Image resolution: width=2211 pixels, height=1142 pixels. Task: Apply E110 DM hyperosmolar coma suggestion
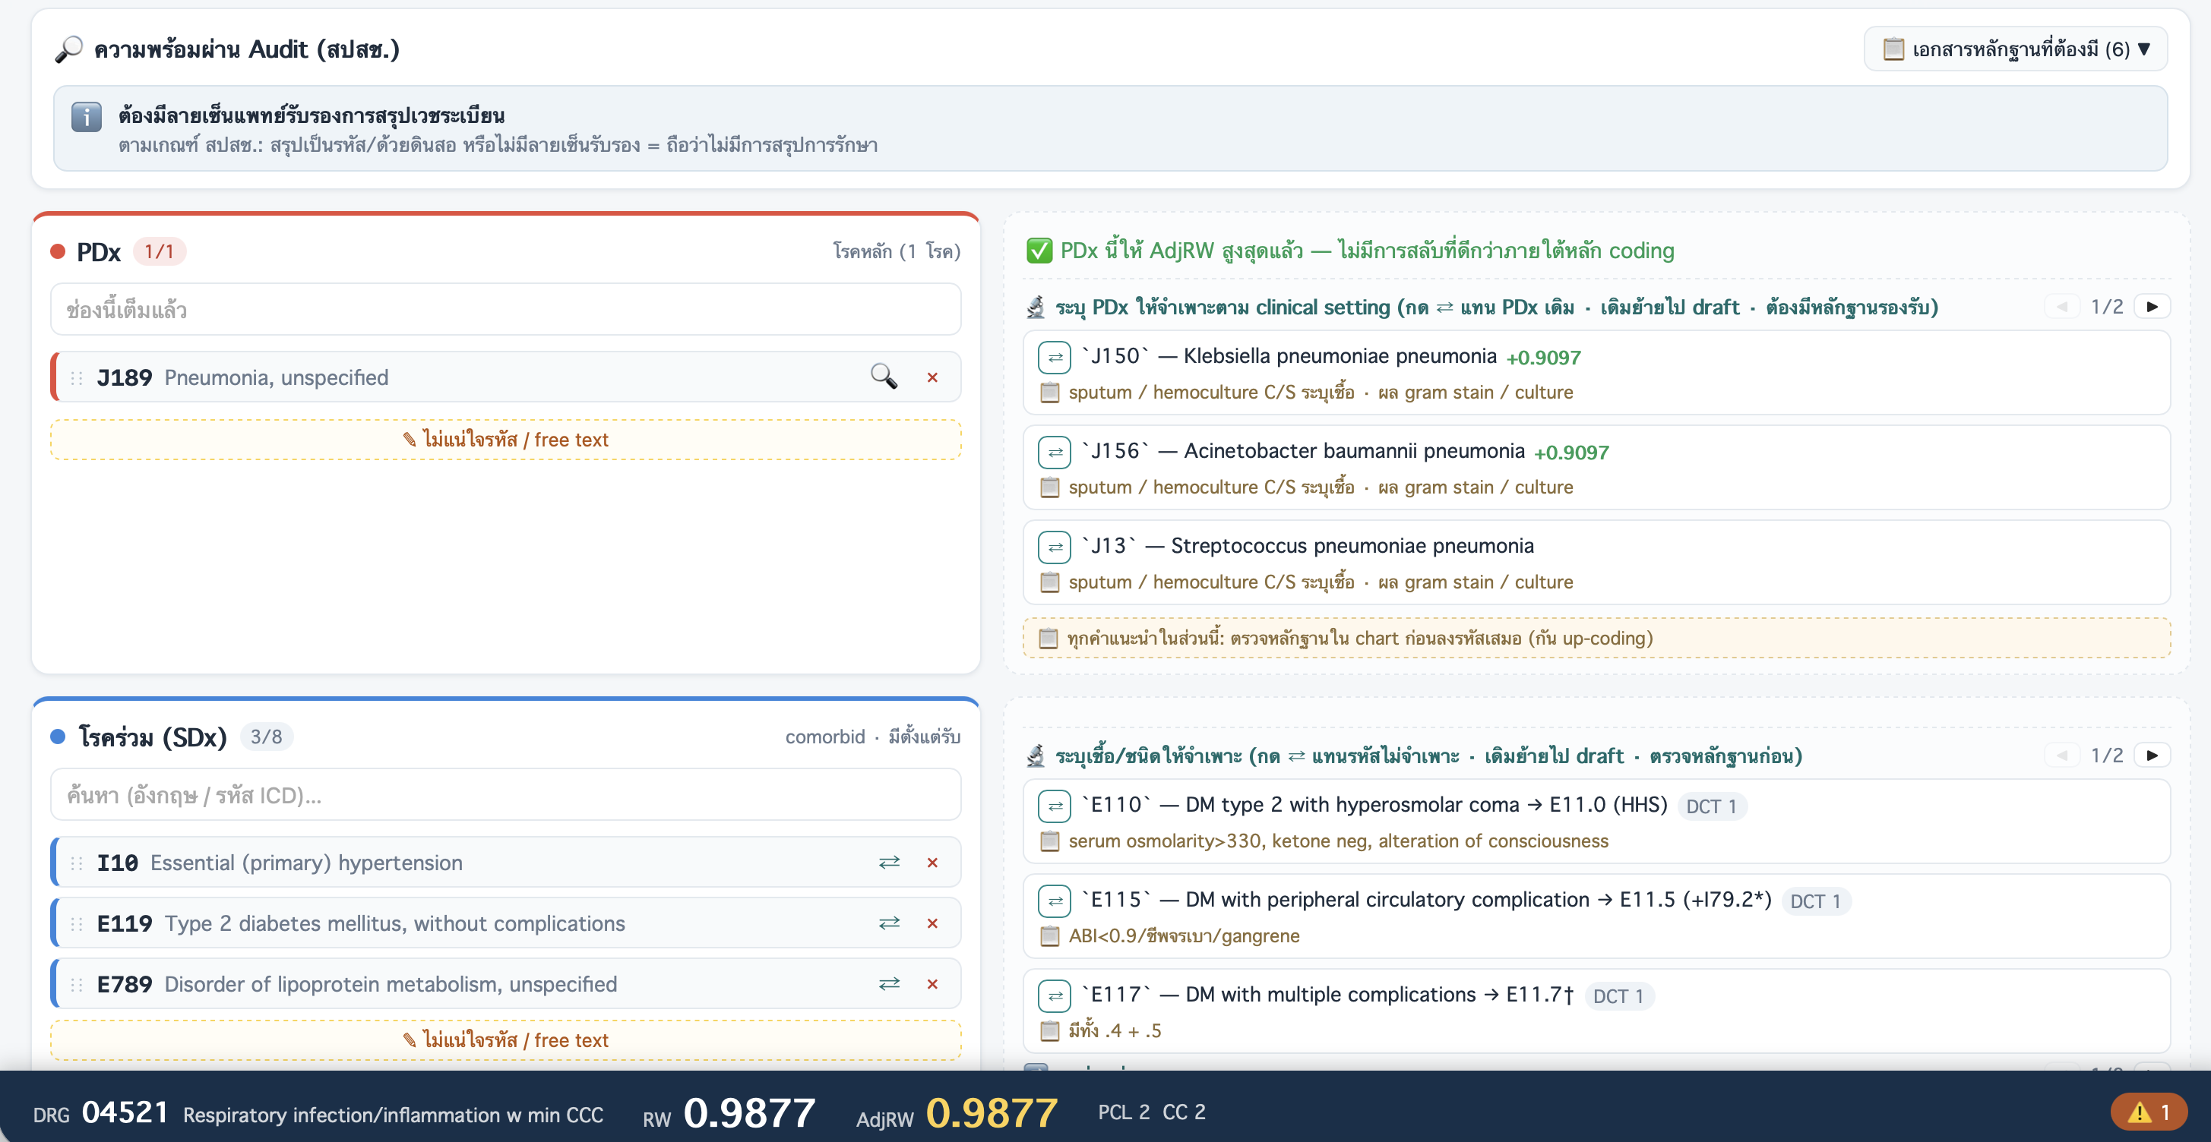click(x=1054, y=806)
